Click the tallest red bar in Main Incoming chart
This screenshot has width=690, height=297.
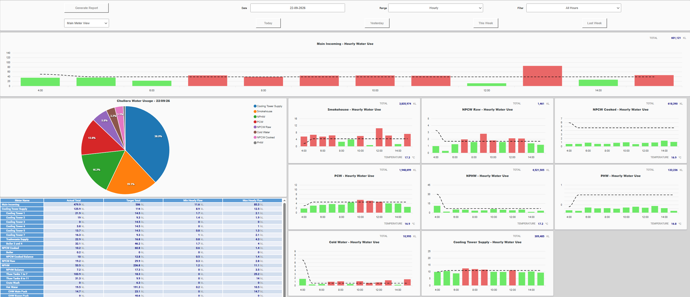tap(542, 76)
